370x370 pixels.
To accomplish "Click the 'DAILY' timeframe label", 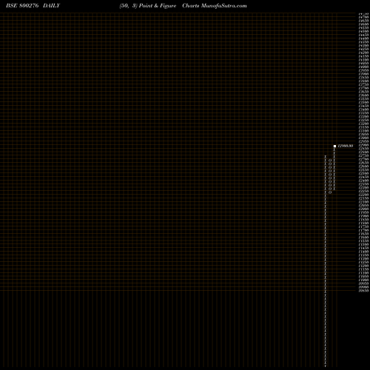I will (51, 6).
